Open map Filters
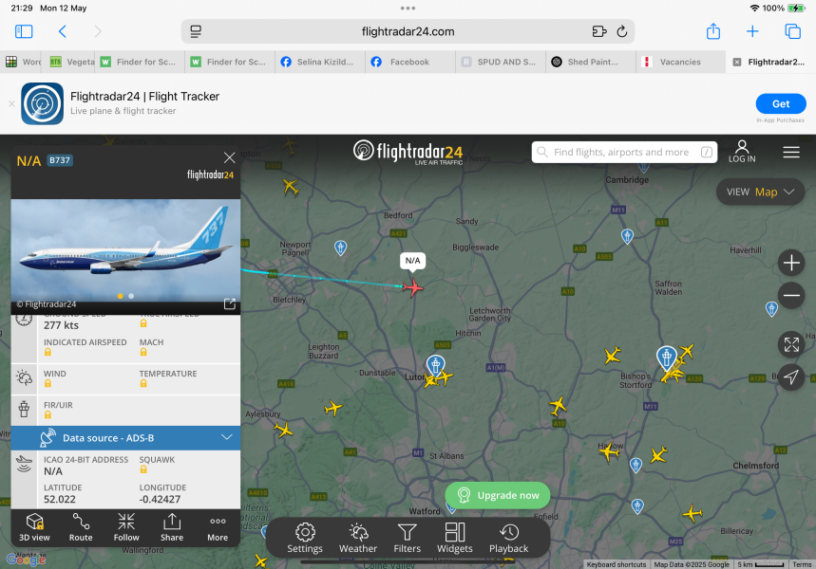The width and height of the screenshot is (816, 569). (407, 538)
